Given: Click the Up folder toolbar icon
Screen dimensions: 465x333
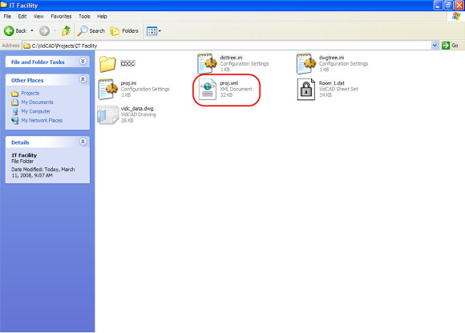Looking at the screenshot, I should (66, 30).
